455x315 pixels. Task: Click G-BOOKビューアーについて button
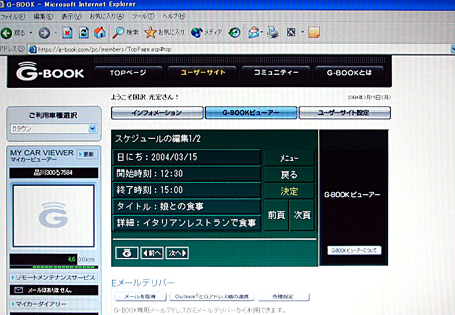coord(354,250)
